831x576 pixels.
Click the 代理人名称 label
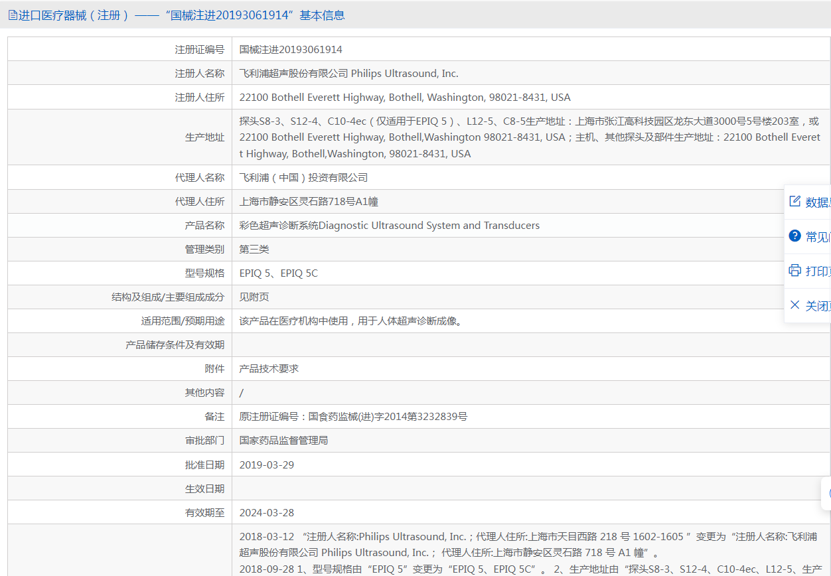pyautogui.click(x=200, y=177)
